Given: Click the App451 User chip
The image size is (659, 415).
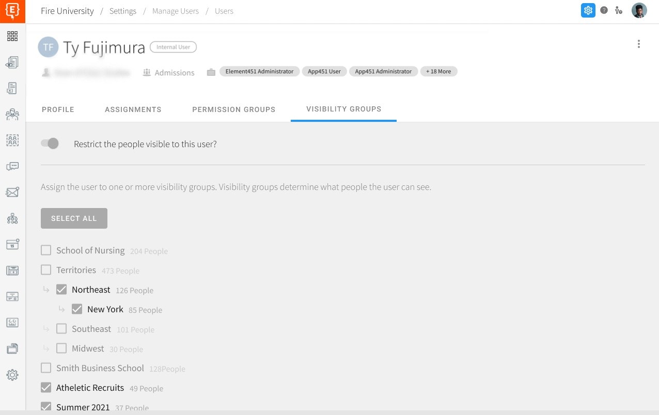Looking at the screenshot, I should pyautogui.click(x=324, y=71).
